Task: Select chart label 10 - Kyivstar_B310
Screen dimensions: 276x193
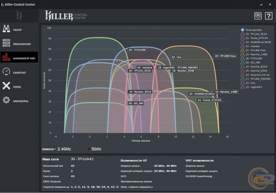Action: [140, 92]
